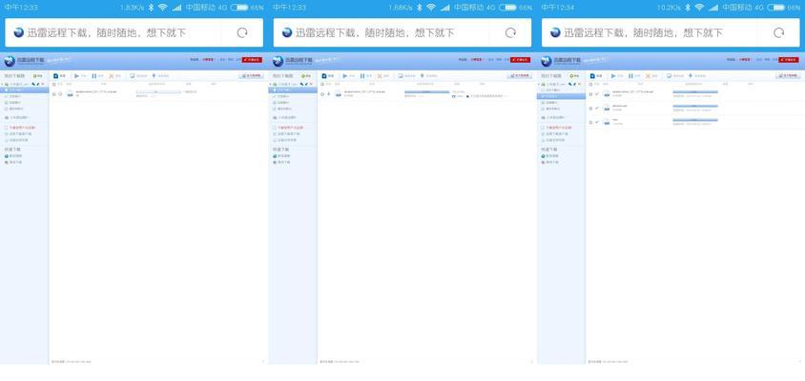Click the red header button in the 12:34 screenshot

[789, 60]
